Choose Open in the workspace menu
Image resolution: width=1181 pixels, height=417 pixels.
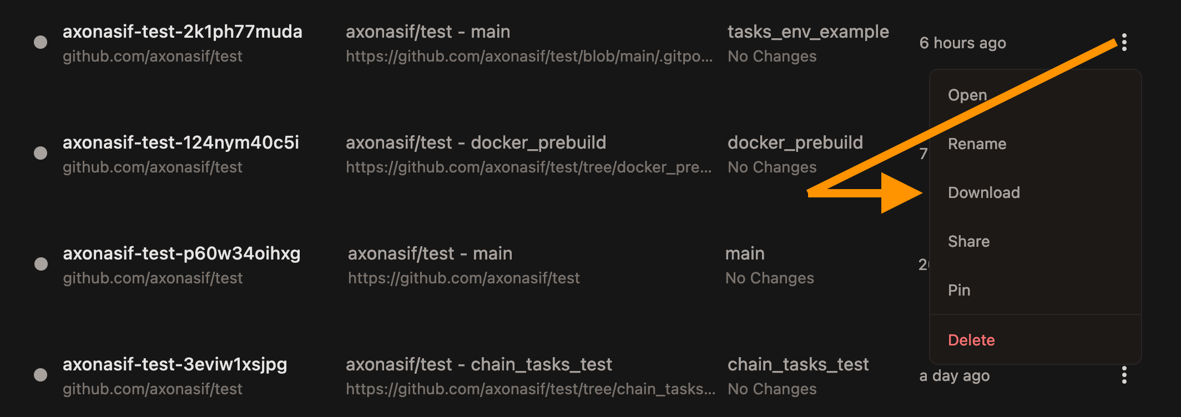967,95
